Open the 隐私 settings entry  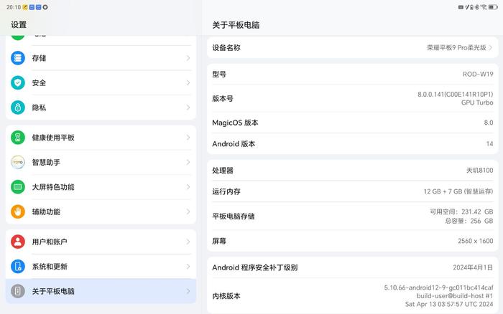101,108
